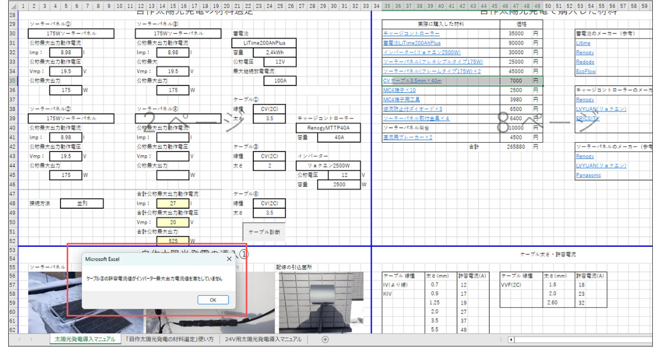Click horizontal scrollbar left arrow
The width and height of the screenshot is (661, 347).
(511, 340)
